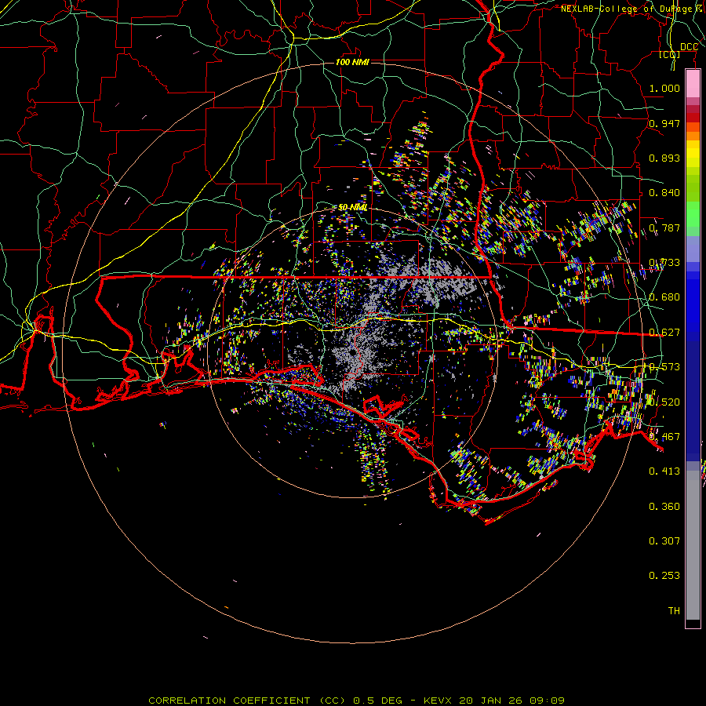Click the [CC] legend unit label
The height and width of the screenshot is (706, 706).
click(x=670, y=54)
